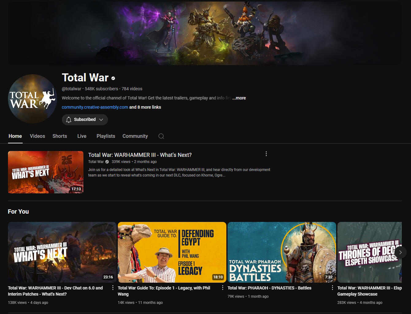411x314 pixels.
Task: Click the next arrow on the For You carousel
Action: click(400, 252)
